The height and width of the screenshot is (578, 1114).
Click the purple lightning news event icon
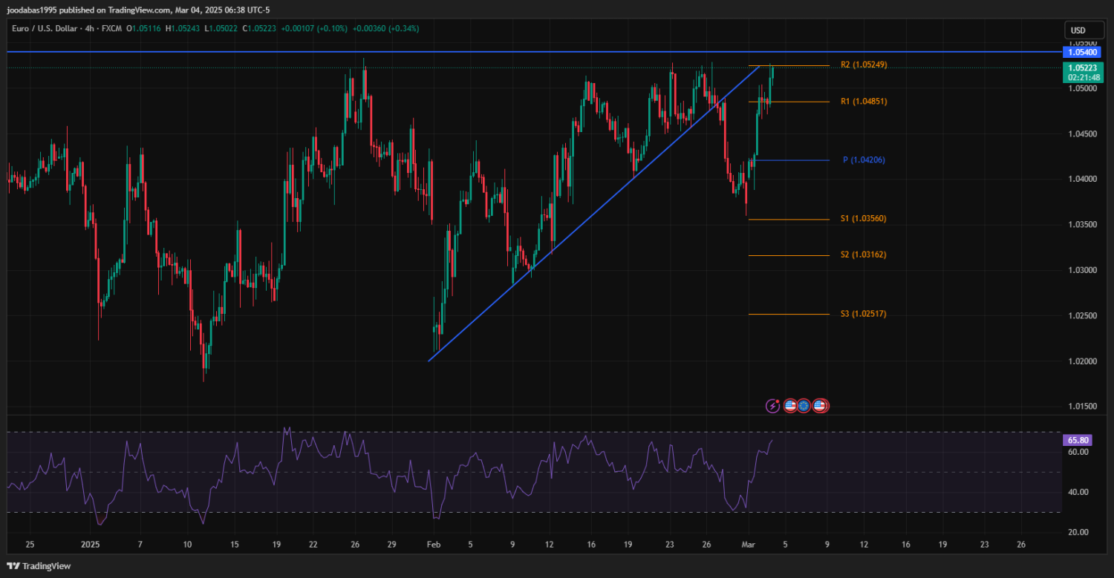[773, 406]
